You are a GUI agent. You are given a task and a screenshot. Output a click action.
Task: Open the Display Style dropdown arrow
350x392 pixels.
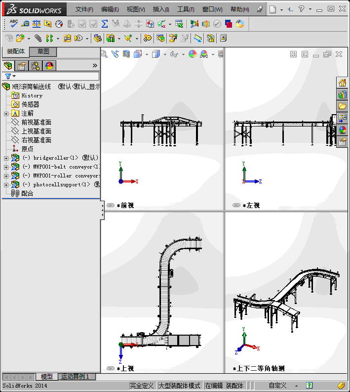point(165,54)
